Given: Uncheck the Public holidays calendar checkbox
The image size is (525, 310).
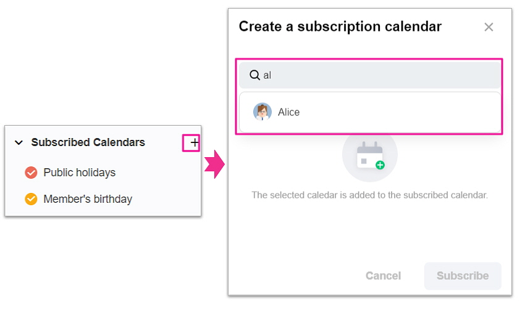Looking at the screenshot, I should pos(31,173).
